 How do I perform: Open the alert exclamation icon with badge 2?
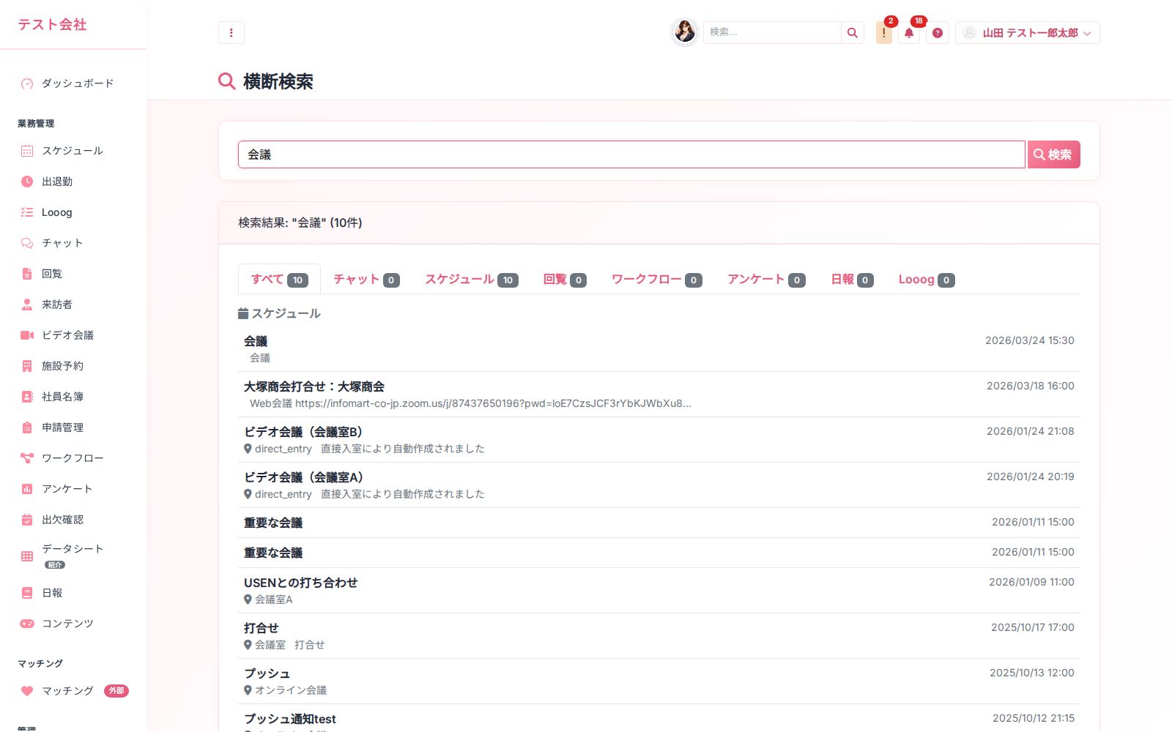coord(883,32)
